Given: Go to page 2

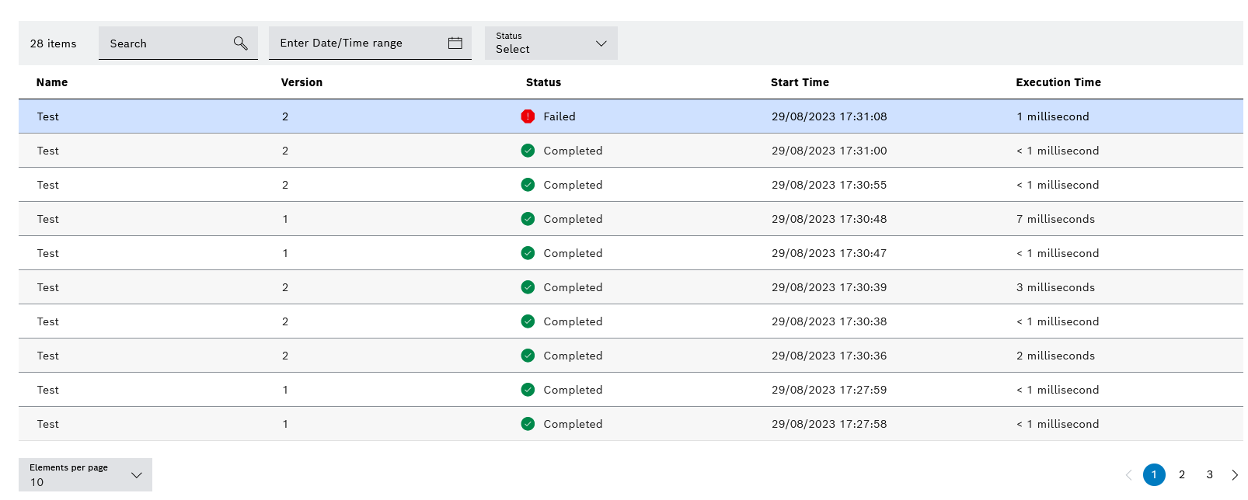Looking at the screenshot, I should tap(1182, 474).
